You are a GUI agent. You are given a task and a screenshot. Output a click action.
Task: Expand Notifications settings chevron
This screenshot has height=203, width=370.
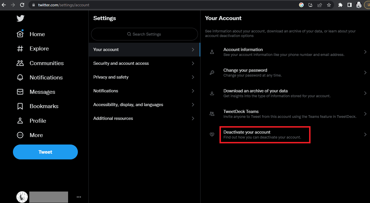(193, 91)
